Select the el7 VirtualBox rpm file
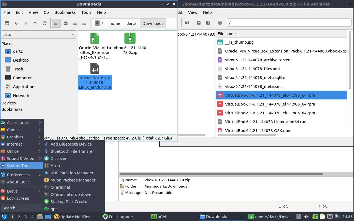This screenshot has width=354, height=221. (281, 104)
